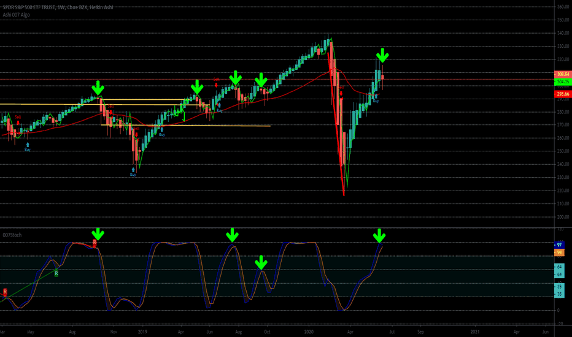Select the Buy signal near June 2020 candles

[376, 99]
